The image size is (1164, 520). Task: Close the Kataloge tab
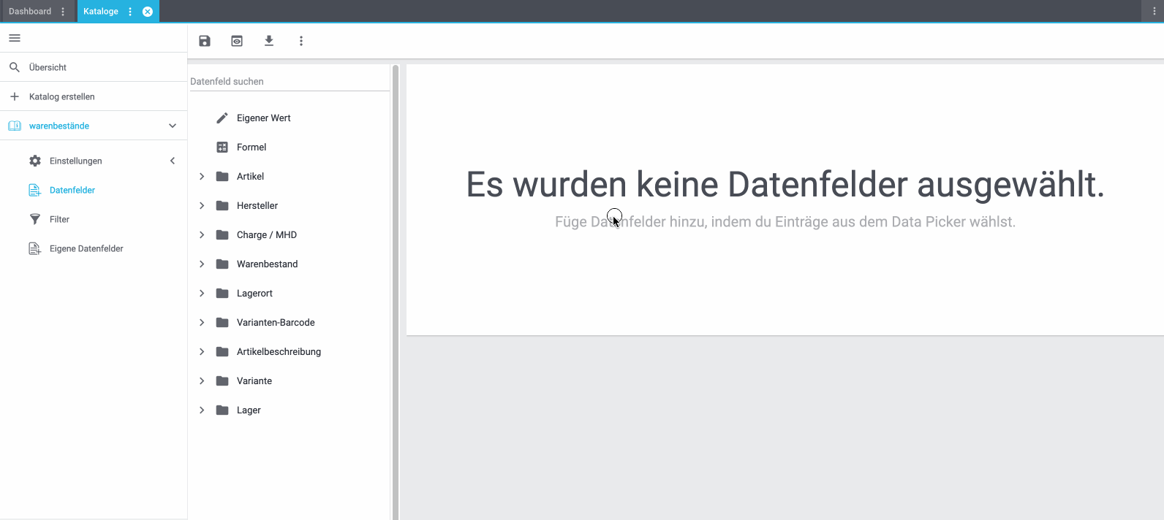pos(148,12)
